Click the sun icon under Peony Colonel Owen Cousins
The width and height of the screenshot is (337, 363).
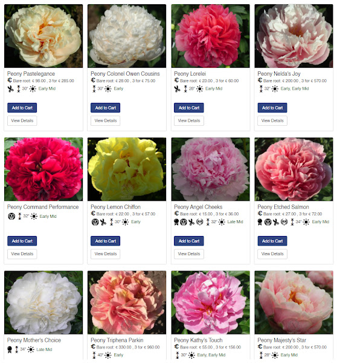click(x=108, y=89)
